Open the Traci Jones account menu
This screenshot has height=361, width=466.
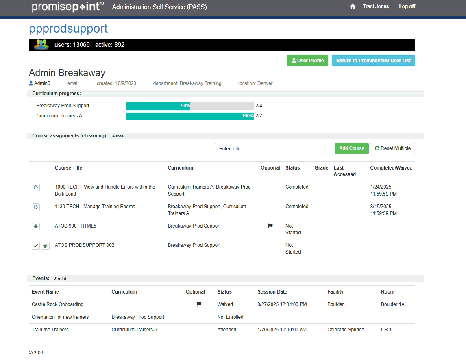376,7
